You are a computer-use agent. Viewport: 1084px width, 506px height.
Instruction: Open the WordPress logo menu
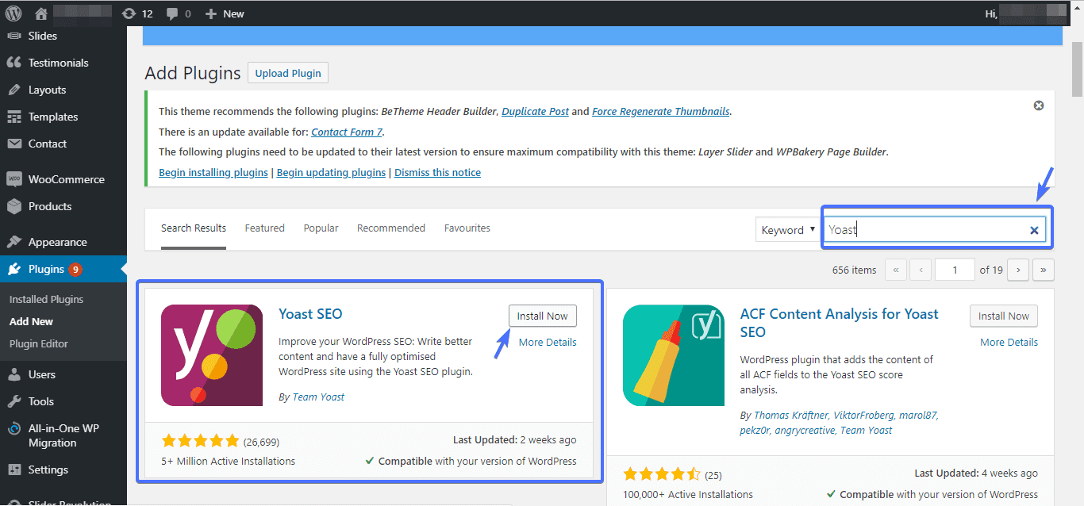click(14, 13)
